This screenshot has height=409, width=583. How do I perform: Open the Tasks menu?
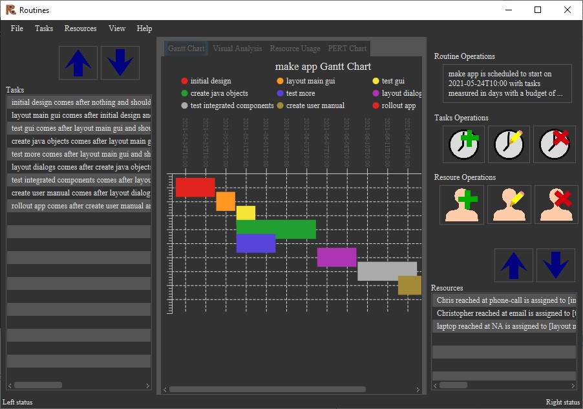[x=44, y=28]
